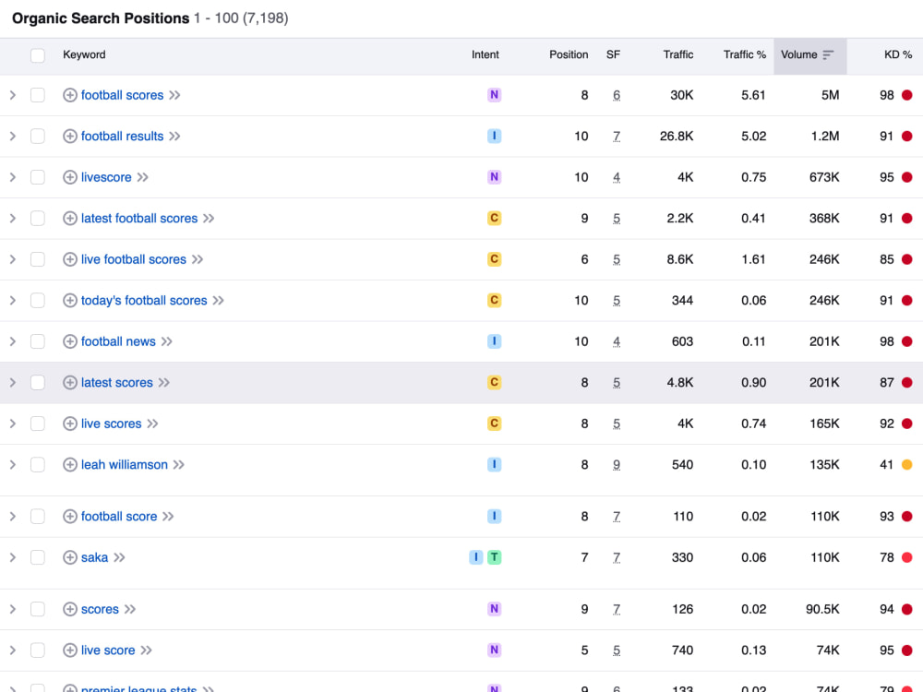
Task: Click SERP features count 6 for football scores
Action: pos(617,95)
